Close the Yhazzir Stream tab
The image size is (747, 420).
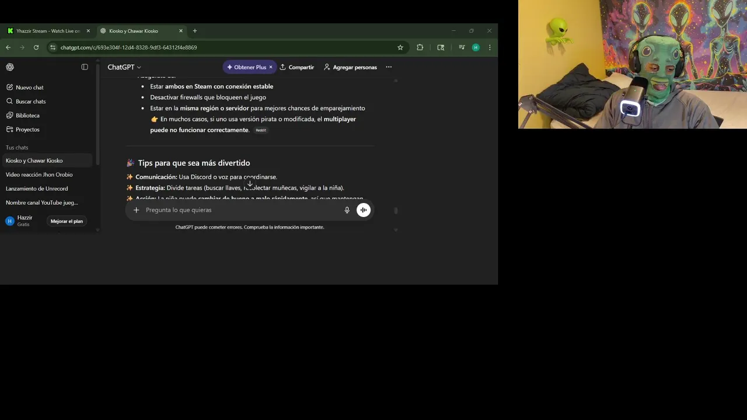(88, 31)
